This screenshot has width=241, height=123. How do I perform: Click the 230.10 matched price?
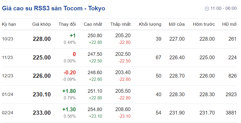[x=42, y=94]
